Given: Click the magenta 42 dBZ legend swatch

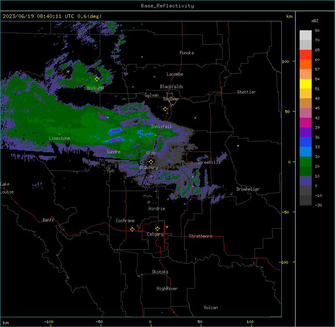Looking at the screenshot, I should coord(305,122).
